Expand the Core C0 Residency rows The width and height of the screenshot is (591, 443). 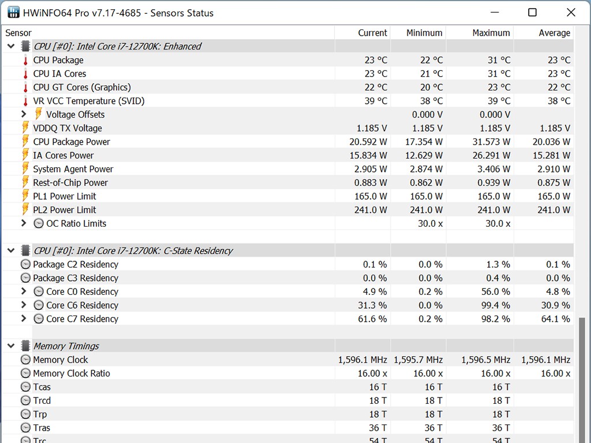[24, 291]
